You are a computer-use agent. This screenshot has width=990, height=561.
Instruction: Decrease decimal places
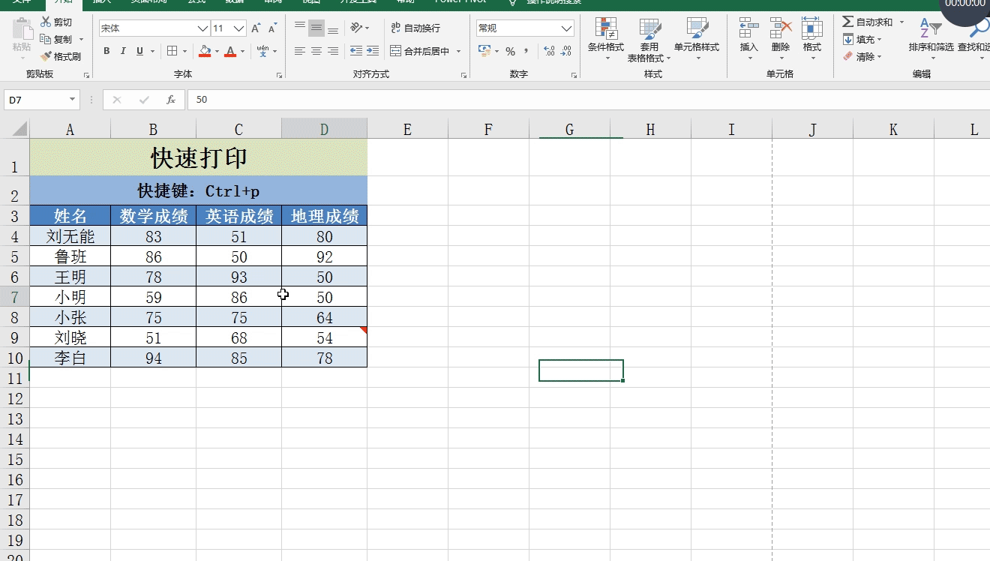[566, 51]
